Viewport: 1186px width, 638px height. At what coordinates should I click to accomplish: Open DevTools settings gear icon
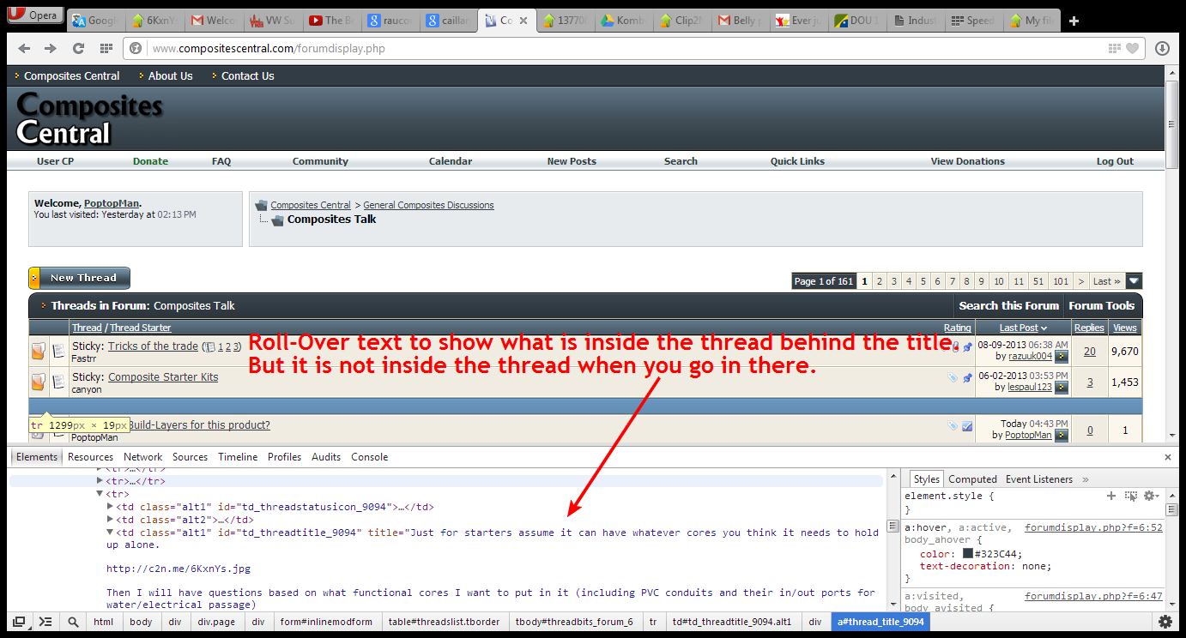(1165, 622)
